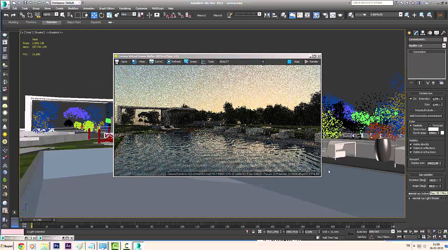Expand mental ray Light Shader rollout
448x250 pixels.
[426, 198]
